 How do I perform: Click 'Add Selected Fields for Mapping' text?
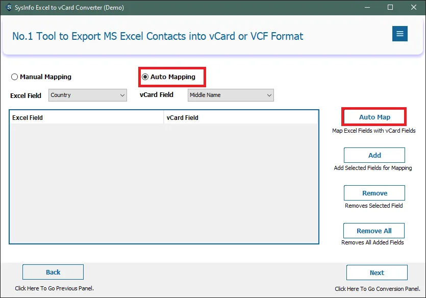pyautogui.click(x=373, y=168)
